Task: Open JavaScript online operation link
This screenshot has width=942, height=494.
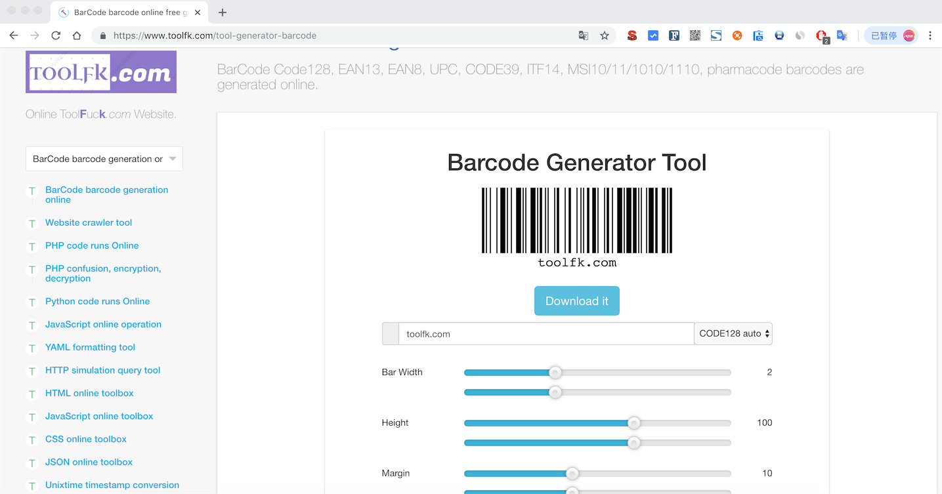Action: coord(103,324)
